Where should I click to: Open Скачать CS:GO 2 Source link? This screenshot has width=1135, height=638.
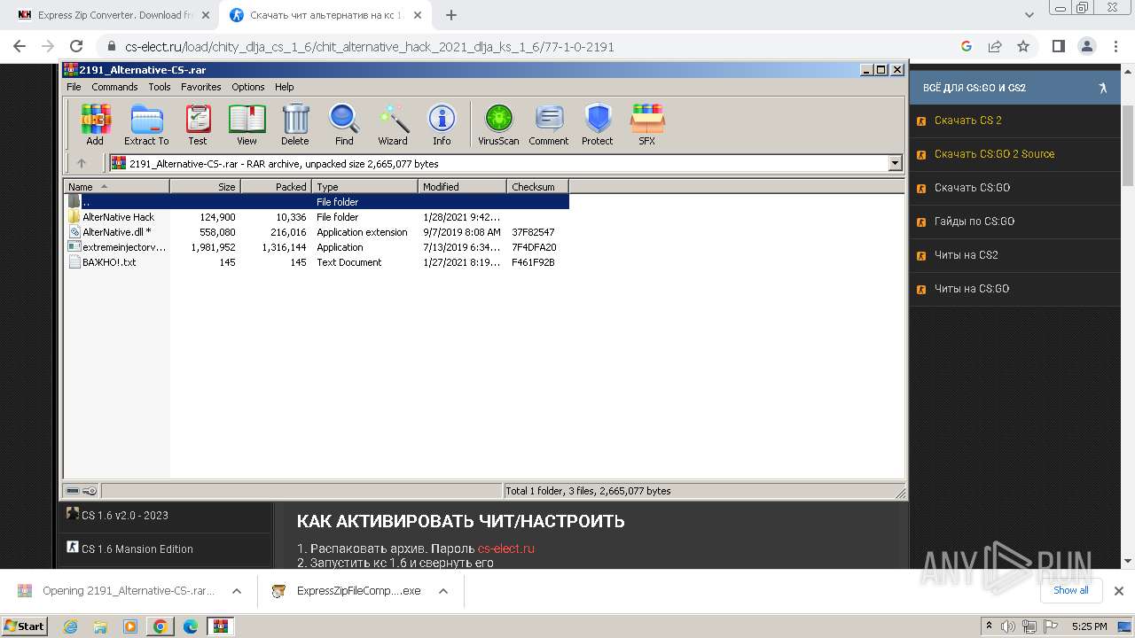994,154
